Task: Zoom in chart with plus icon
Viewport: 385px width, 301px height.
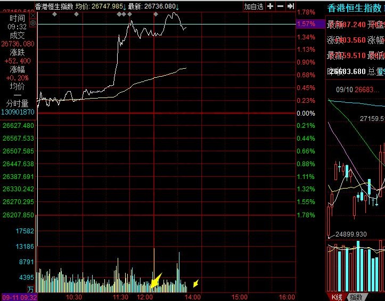Action: tap(271, 6)
